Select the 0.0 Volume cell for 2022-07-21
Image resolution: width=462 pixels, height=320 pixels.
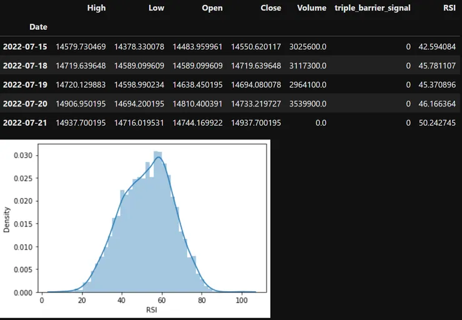pos(320,123)
